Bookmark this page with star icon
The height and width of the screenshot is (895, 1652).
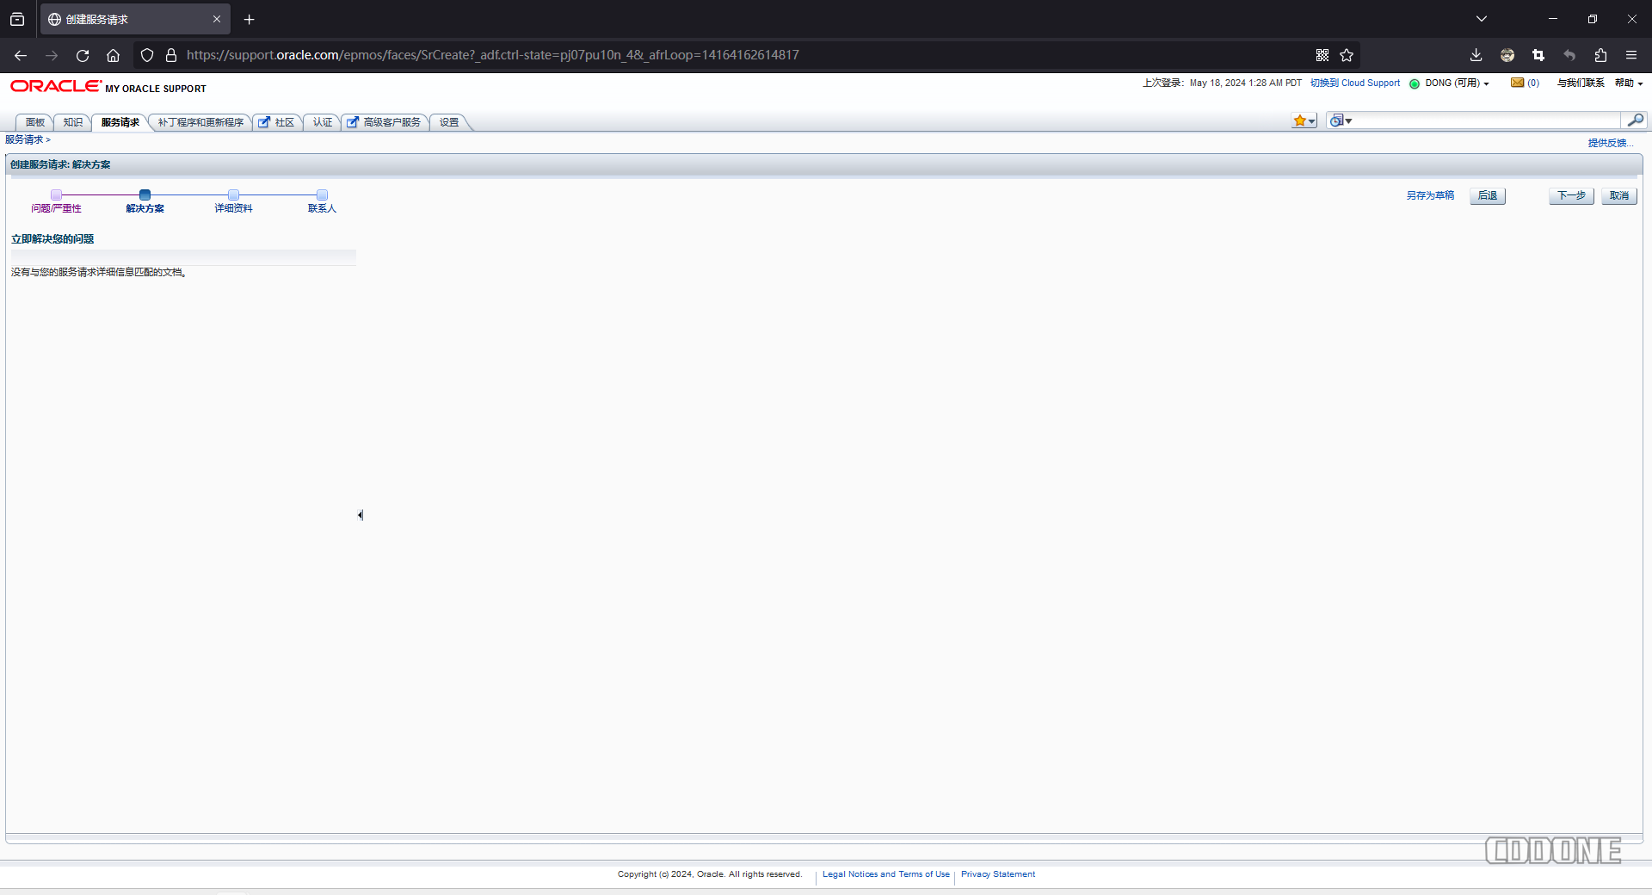coord(1347,55)
